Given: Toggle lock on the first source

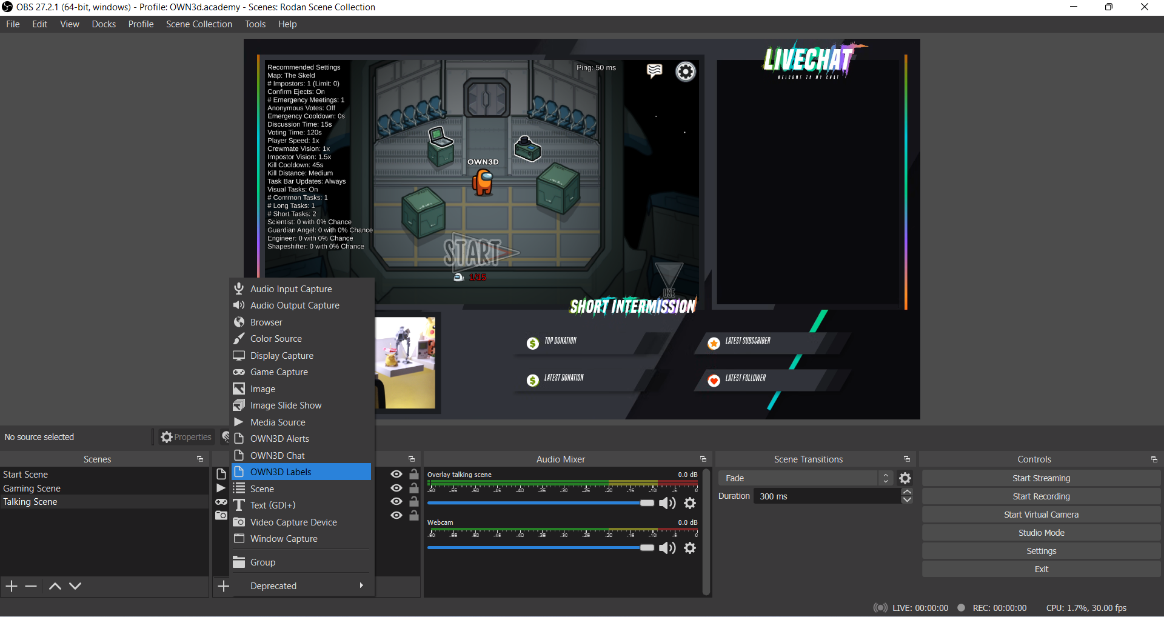Looking at the screenshot, I should [414, 475].
